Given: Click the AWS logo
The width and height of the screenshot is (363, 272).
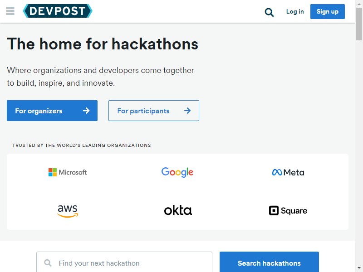Looking at the screenshot, I should [68, 211].
